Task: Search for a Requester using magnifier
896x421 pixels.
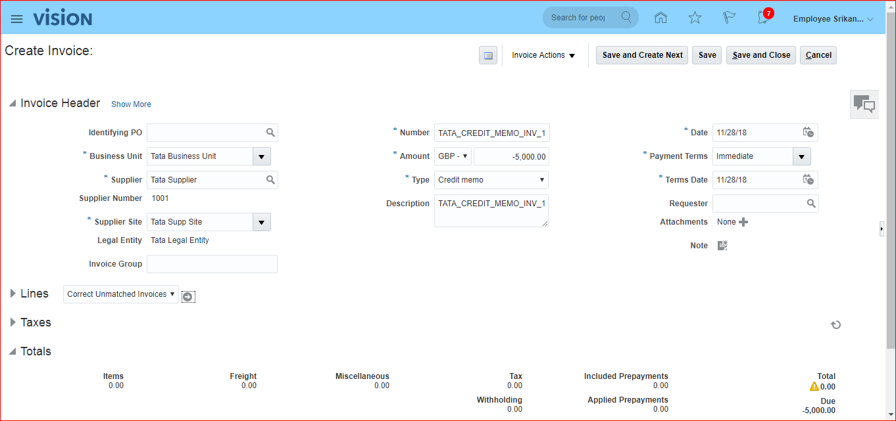Action: point(811,204)
